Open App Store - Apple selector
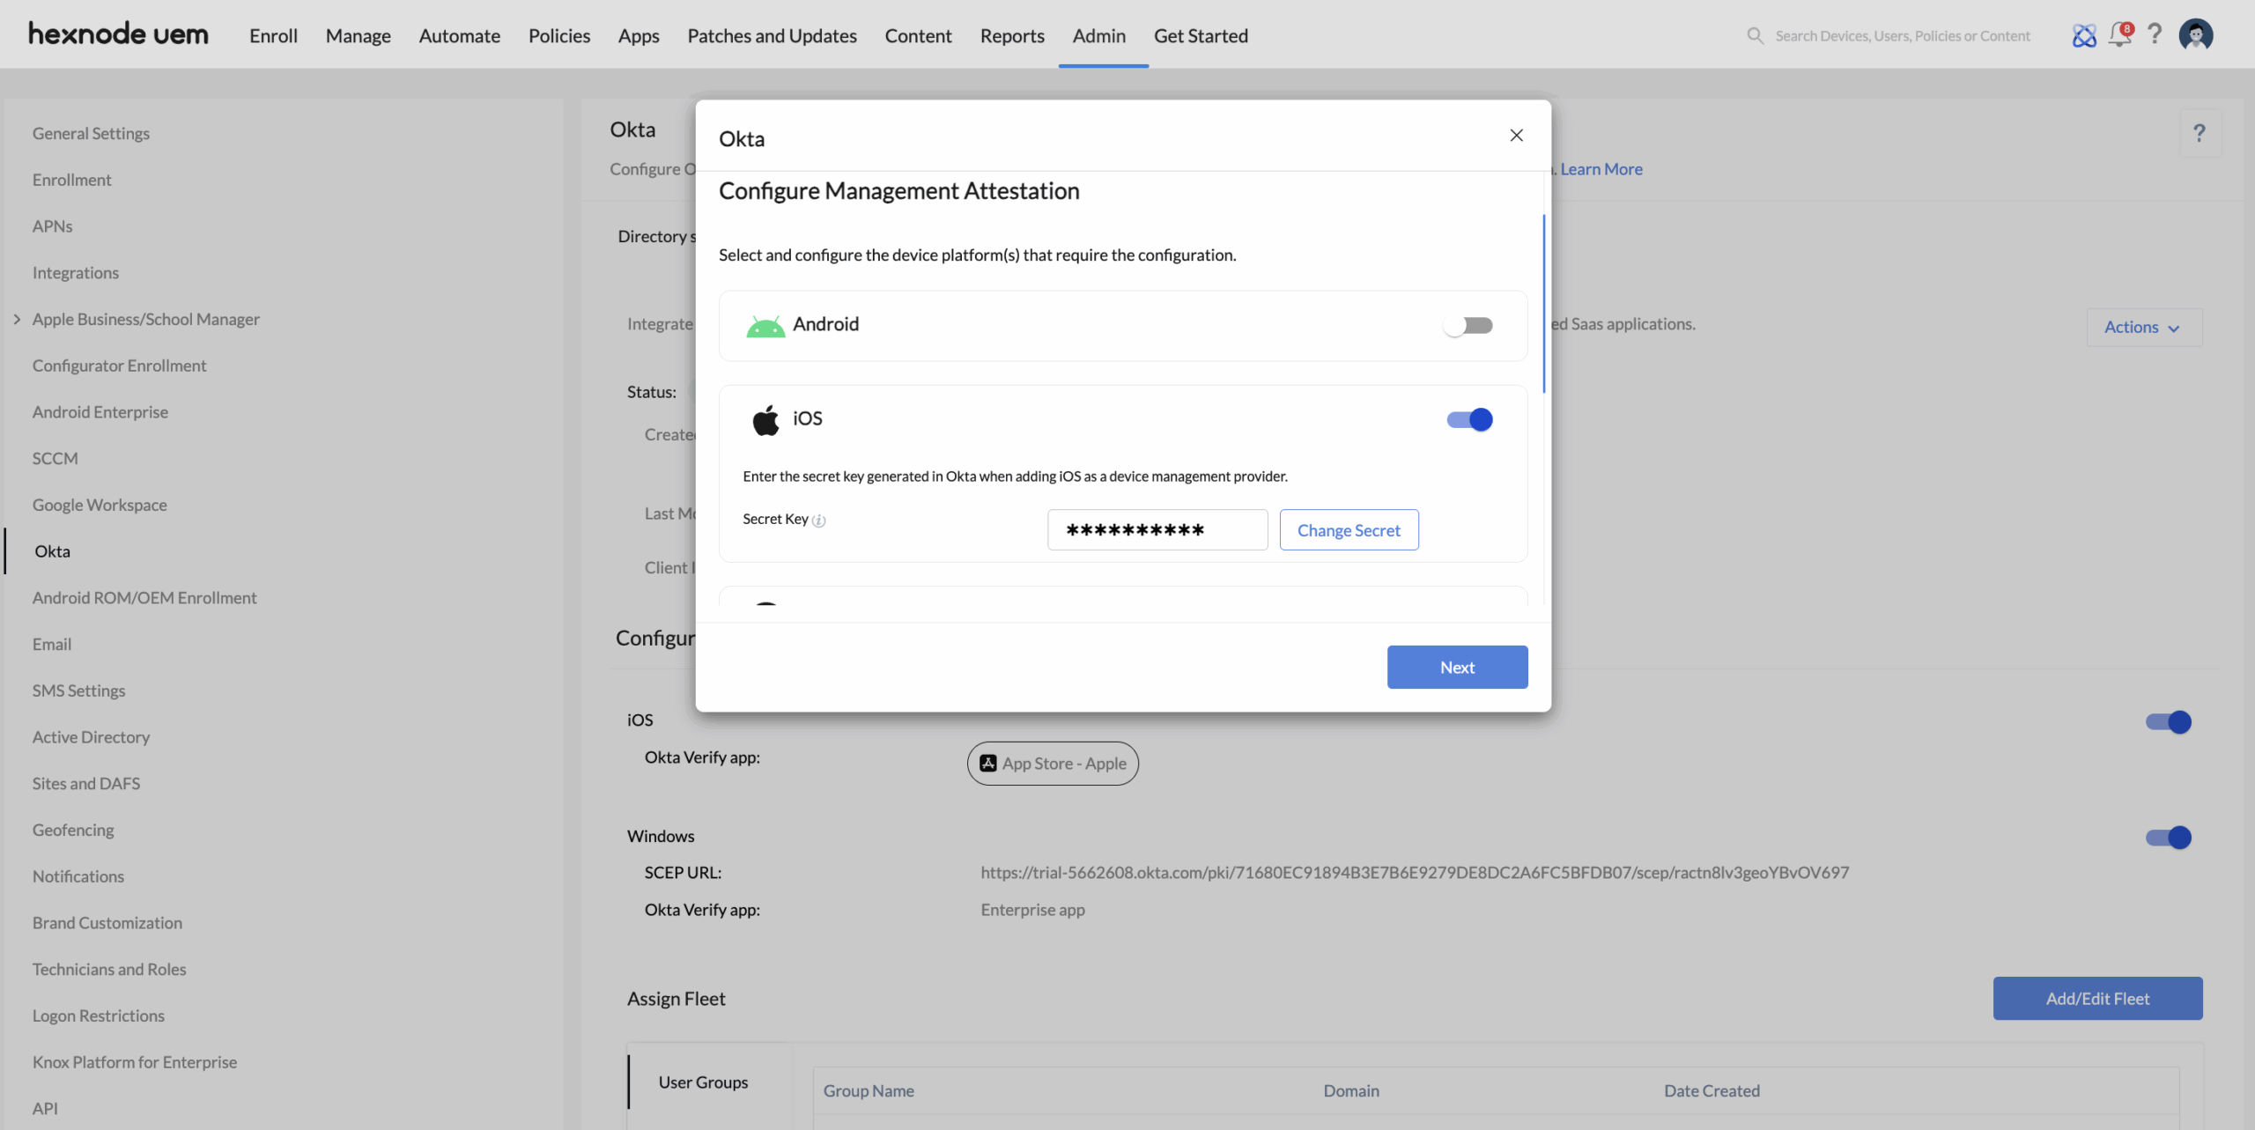 tap(1053, 764)
